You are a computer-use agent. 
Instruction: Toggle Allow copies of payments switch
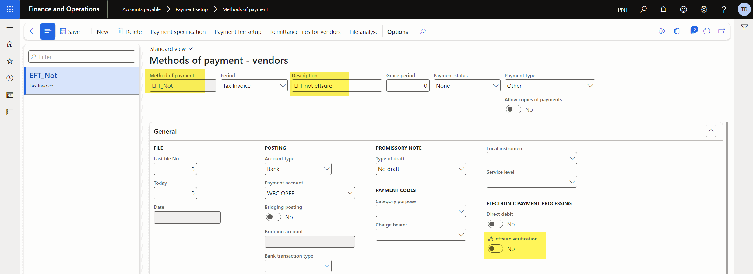pos(513,109)
